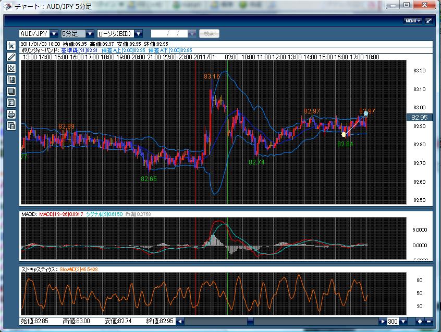This screenshot has width=441, height=332.
Task: Click the light blue end point of trend line
Action: (365, 113)
